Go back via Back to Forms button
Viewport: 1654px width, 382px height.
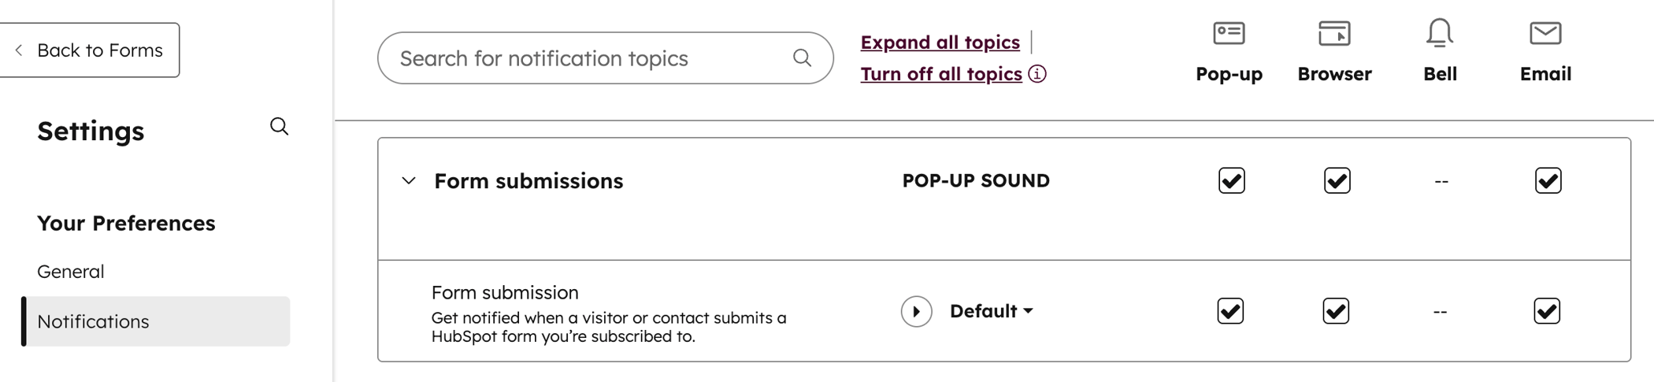tap(88, 50)
